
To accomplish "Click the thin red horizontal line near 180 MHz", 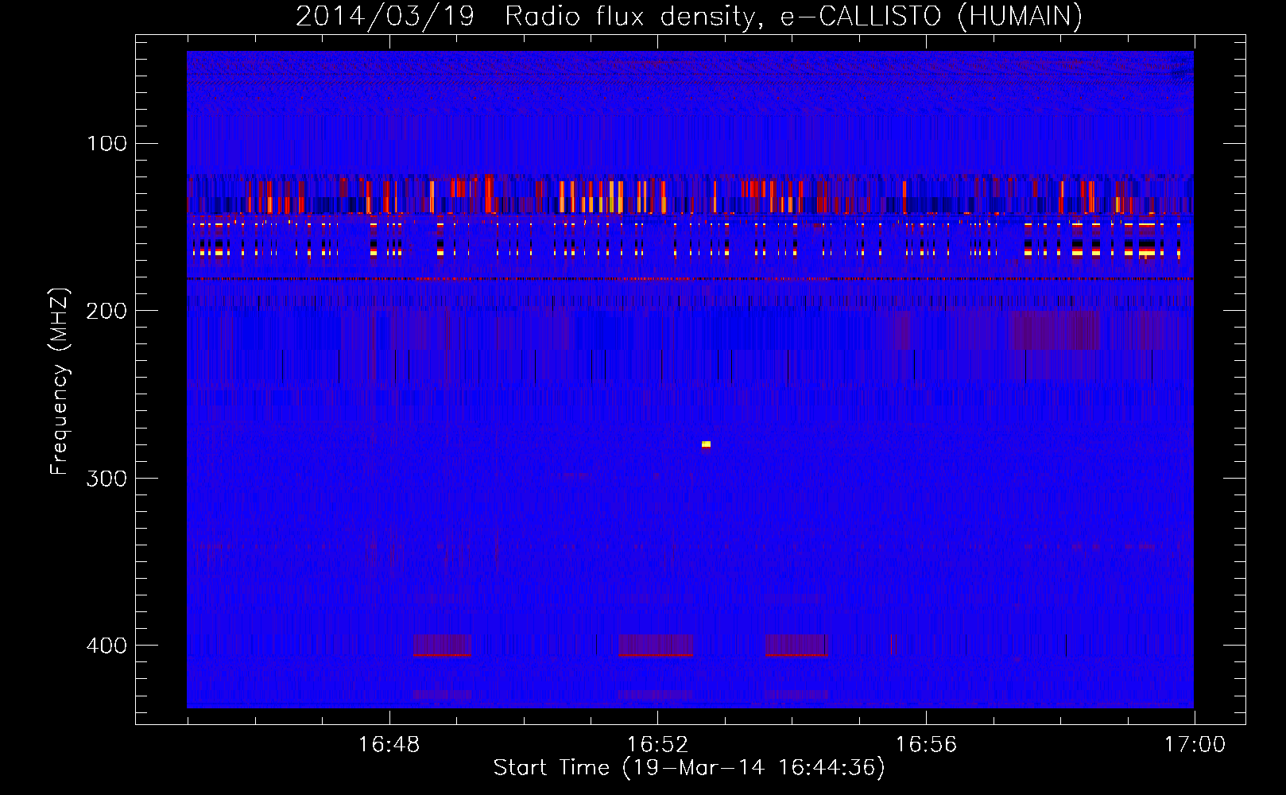I will [690, 279].
